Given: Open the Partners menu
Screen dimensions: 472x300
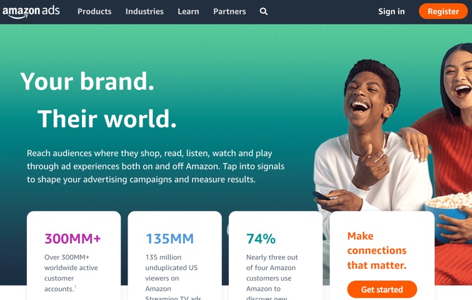Looking at the screenshot, I should tap(229, 11).
